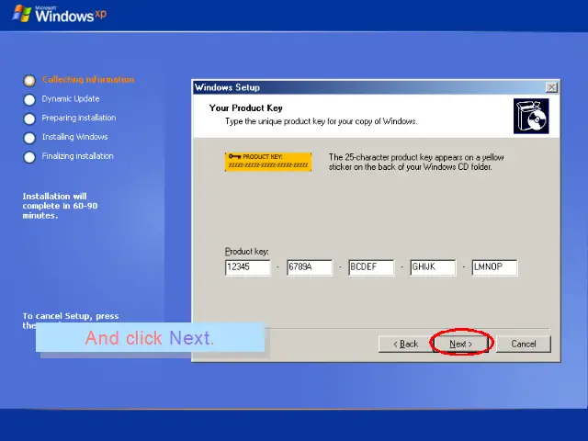Close the Windows Setup window
This screenshot has width=588, height=441.
551,87
